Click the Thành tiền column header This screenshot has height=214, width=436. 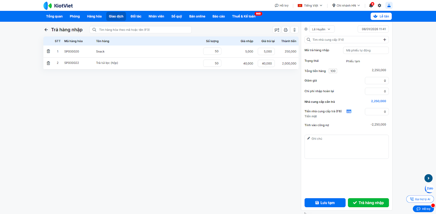tap(289, 41)
